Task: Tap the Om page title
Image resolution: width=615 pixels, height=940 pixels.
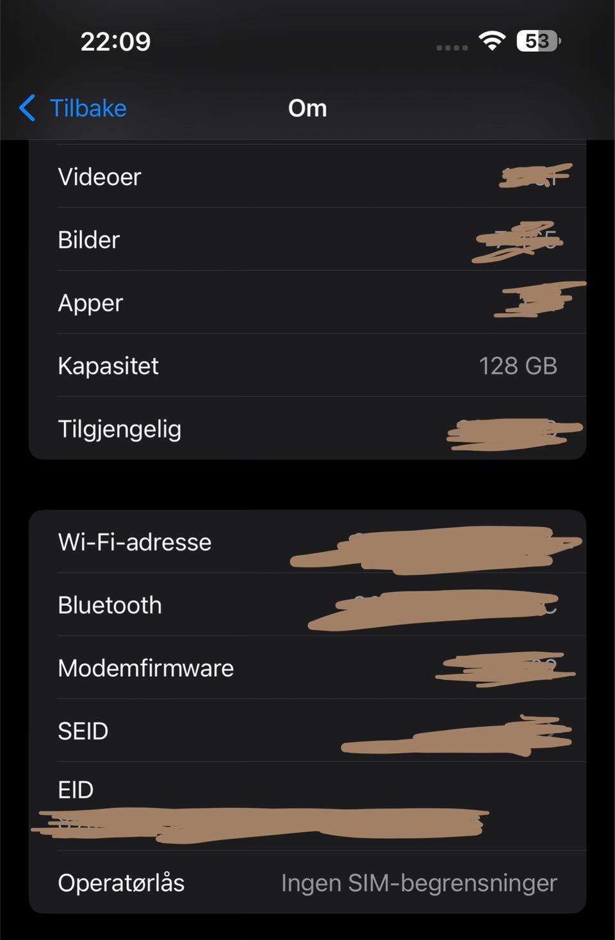Action: click(307, 108)
